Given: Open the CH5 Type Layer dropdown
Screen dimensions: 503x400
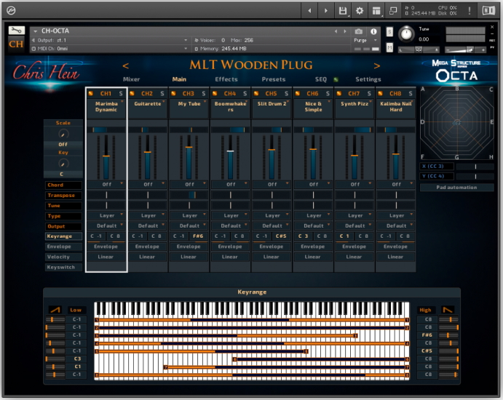Looking at the screenshot, I should (x=272, y=215).
